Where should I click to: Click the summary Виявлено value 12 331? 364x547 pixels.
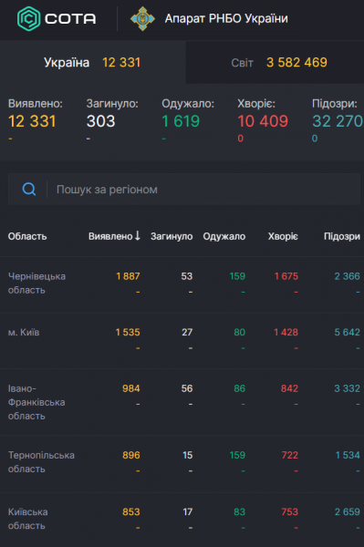32,121
